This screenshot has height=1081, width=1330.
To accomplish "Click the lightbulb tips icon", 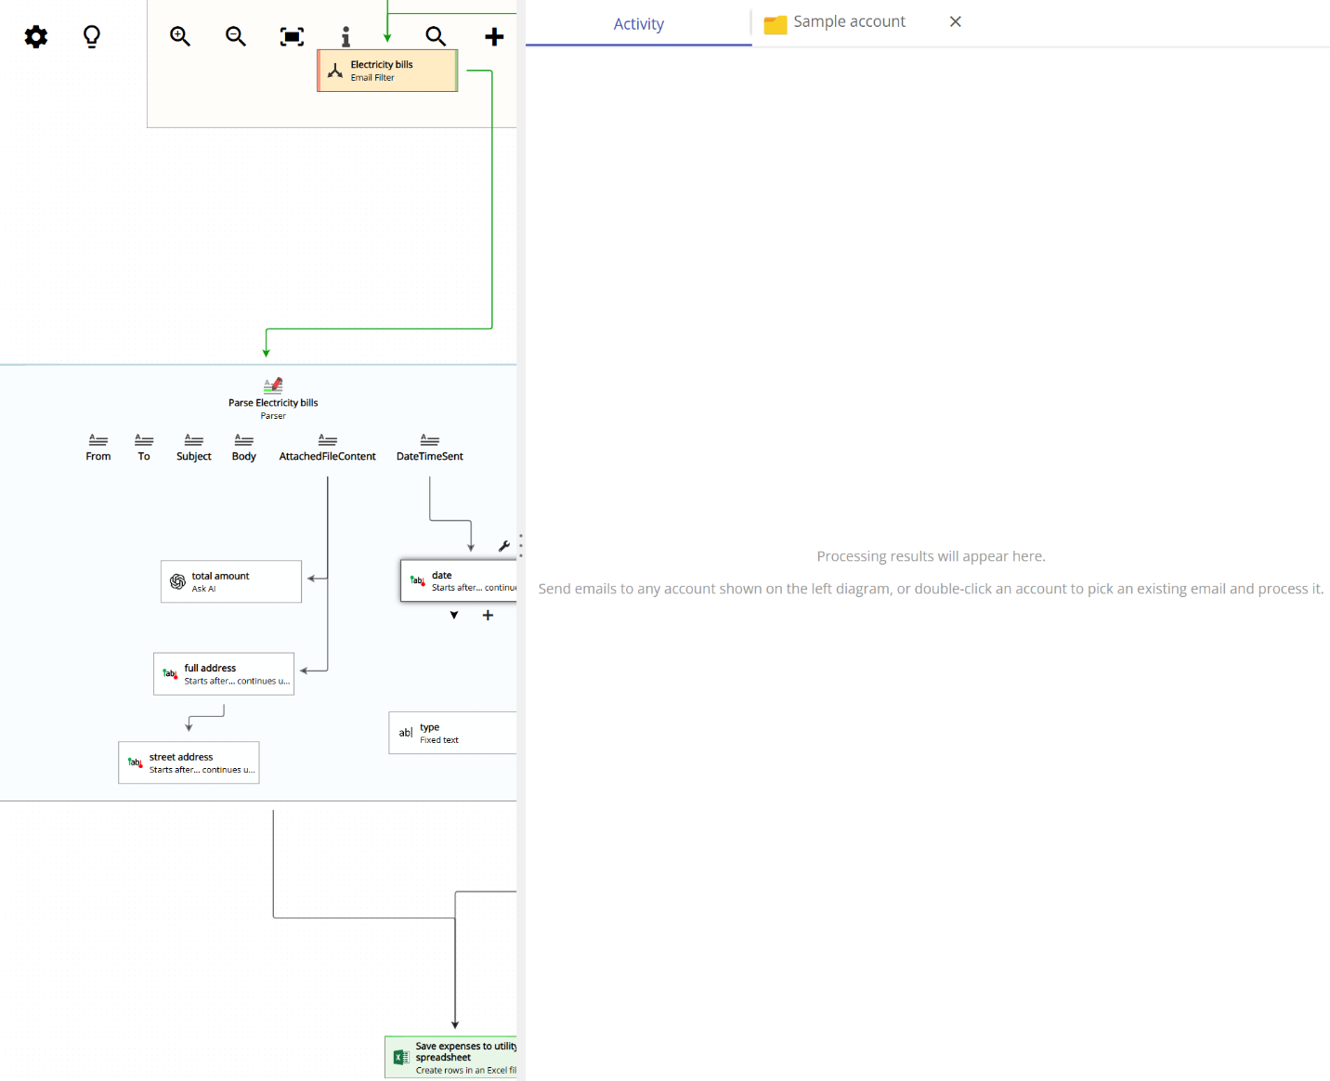I will pos(91,36).
